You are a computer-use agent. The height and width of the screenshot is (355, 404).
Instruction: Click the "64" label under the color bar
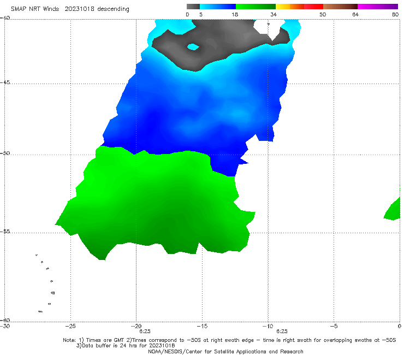click(x=355, y=14)
